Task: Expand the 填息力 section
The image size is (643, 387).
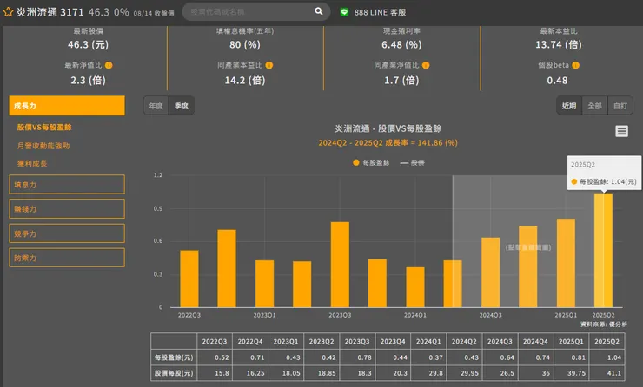Action: click(67, 184)
